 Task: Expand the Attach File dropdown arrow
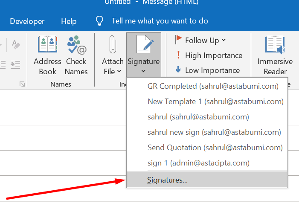119,72
